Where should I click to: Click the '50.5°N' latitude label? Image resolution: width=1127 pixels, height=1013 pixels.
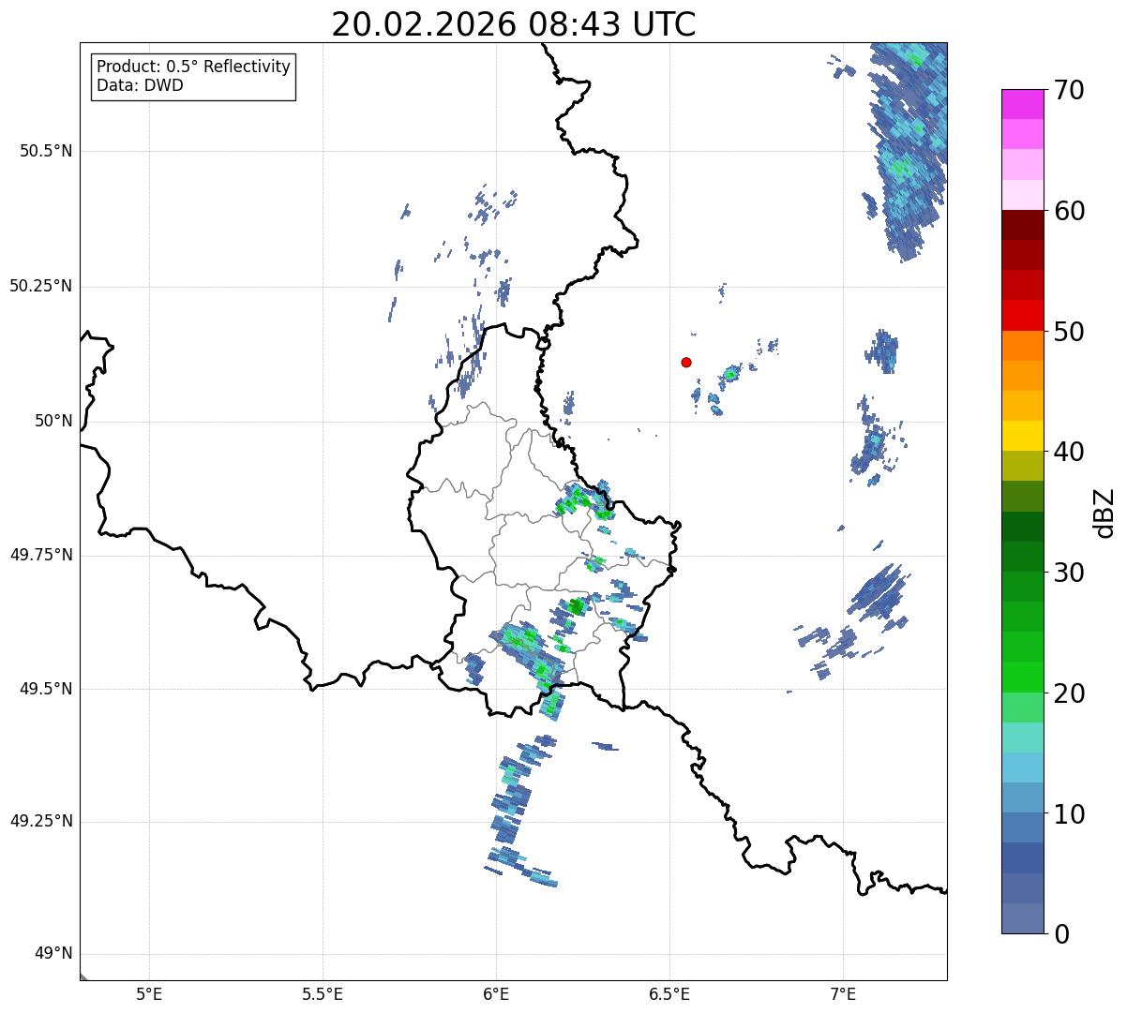[45, 152]
